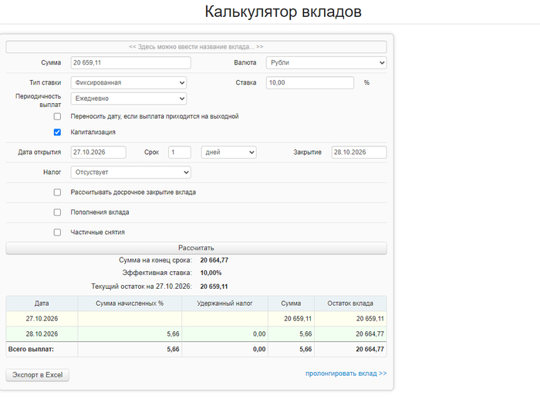Click the Сумма input with 20 659,11

[x=130, y=62]
